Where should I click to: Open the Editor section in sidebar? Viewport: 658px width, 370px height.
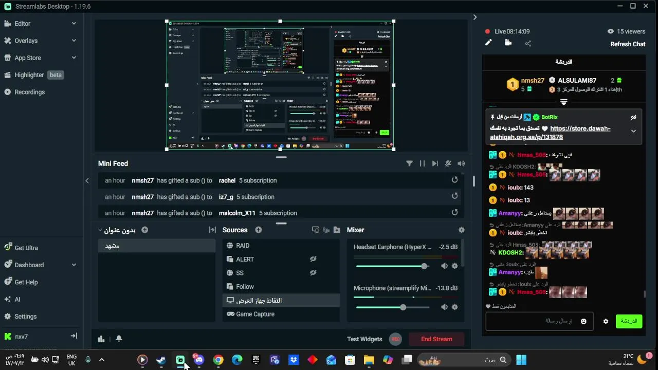coord(23,23)
